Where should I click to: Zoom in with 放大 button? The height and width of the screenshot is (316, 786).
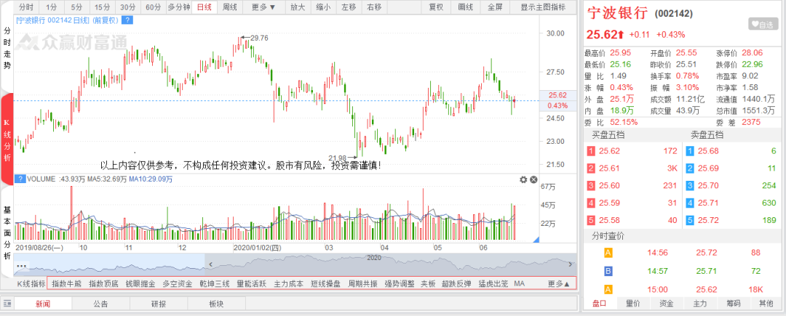298,7
